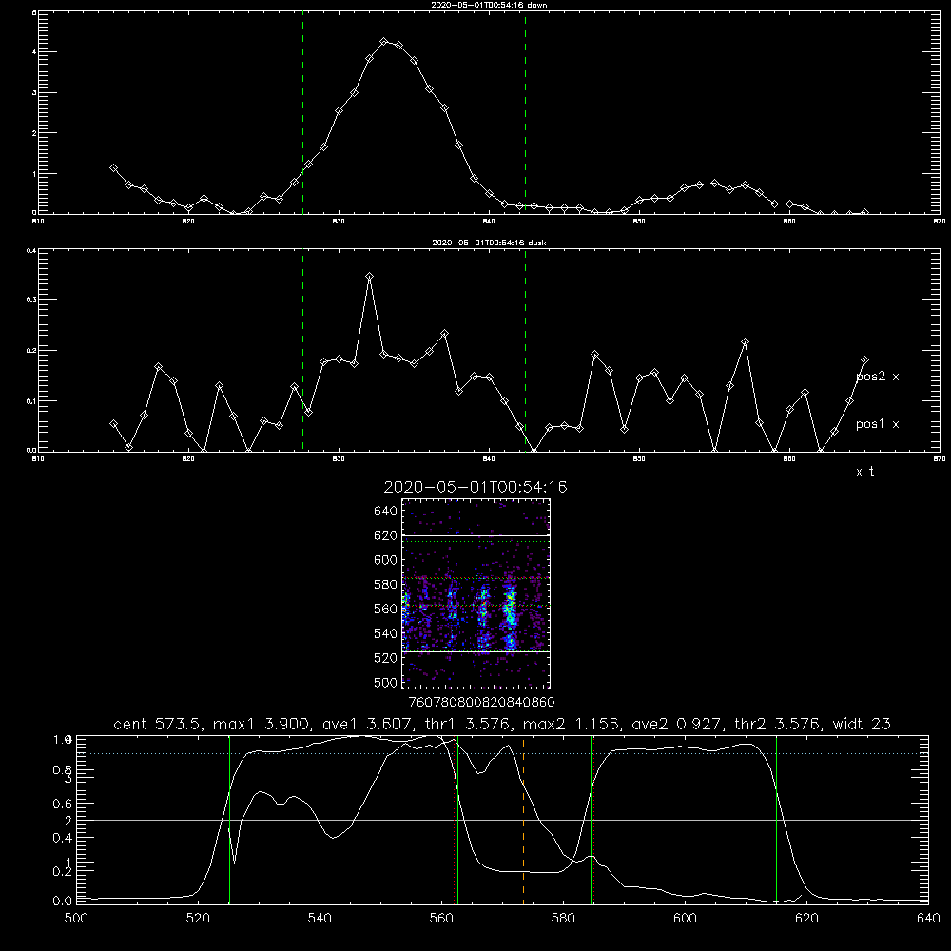This screenshot has height=951, width=951.
Task: Click the bottom plot x-axis label 500
Action: point(76,919)
